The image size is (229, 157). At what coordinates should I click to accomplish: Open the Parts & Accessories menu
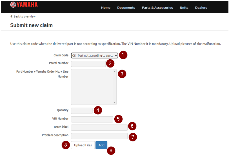(x=157, y=8)
